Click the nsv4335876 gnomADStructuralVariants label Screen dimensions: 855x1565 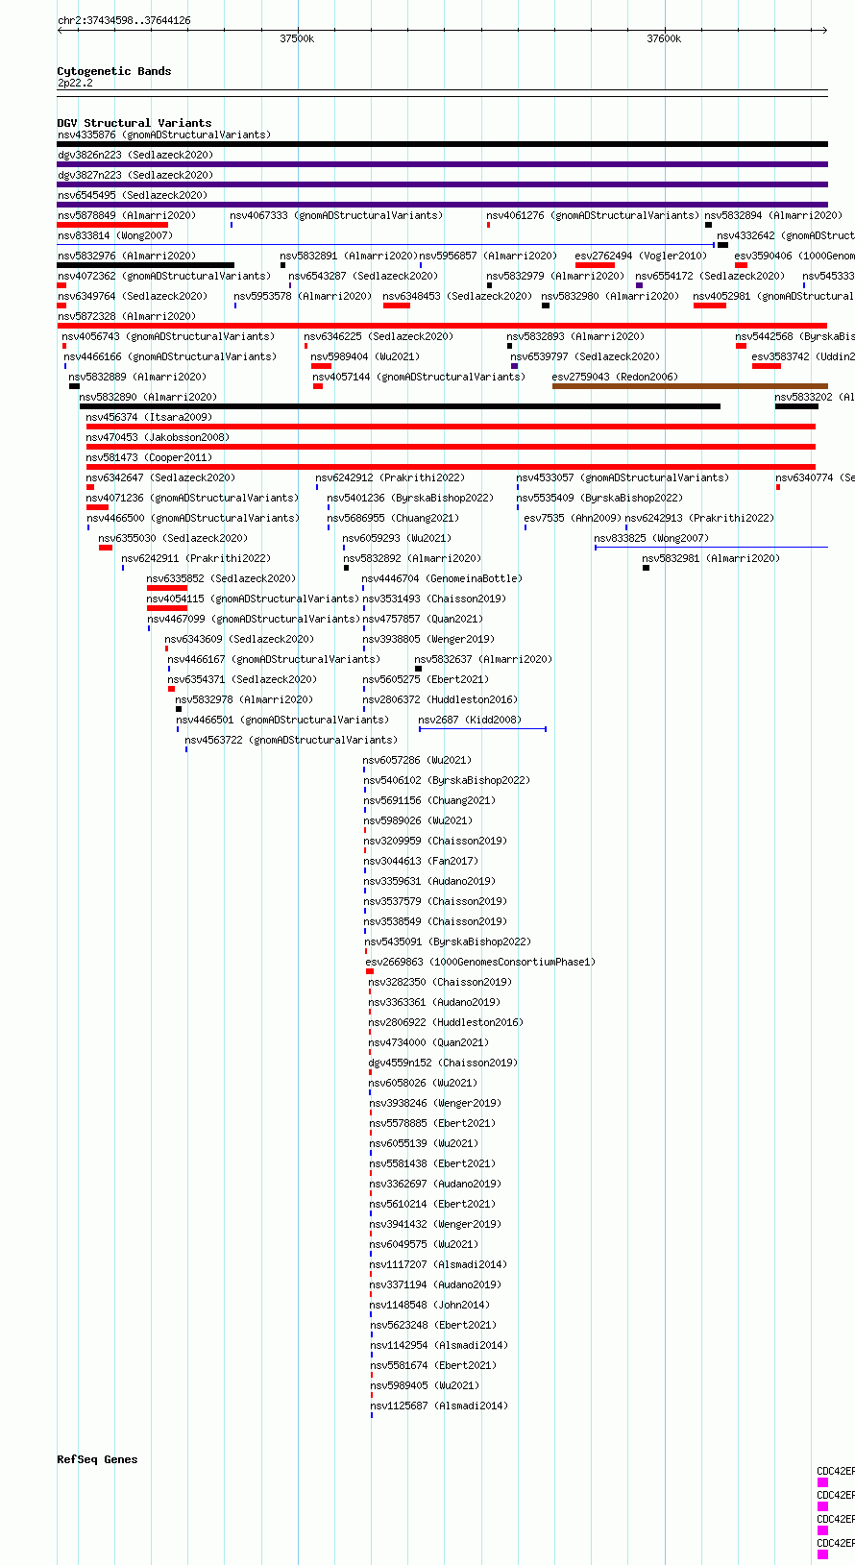(164, 134)
